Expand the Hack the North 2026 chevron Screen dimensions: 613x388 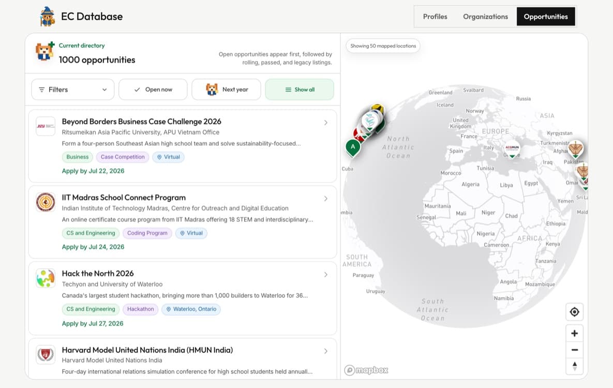[326, 275]
